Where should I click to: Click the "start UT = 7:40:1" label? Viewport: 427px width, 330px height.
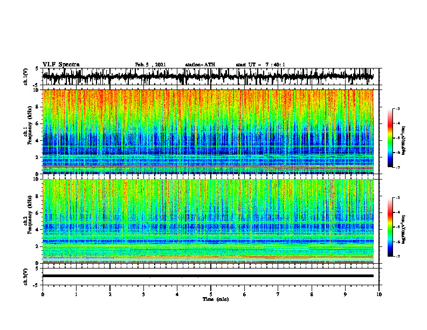260,65
